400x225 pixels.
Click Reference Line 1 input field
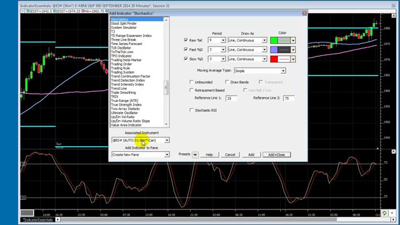coord(231,98)
